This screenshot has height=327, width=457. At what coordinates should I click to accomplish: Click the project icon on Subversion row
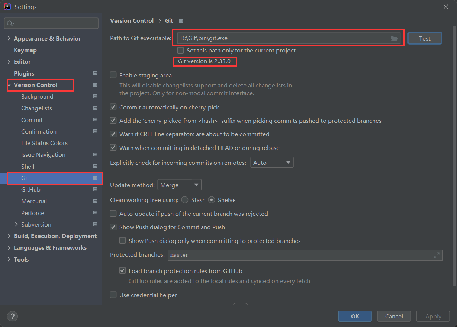(x=95, y=224)
